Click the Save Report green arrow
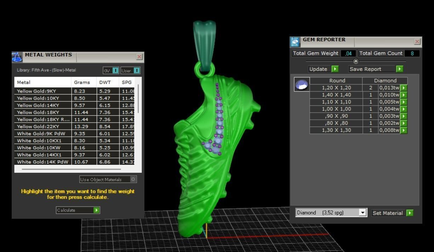Viewport: 434px width, 252px height. 400,69
